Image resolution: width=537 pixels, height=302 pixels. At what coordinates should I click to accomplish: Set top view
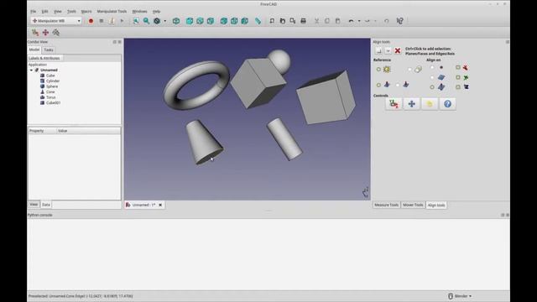(x=200, y=21)
